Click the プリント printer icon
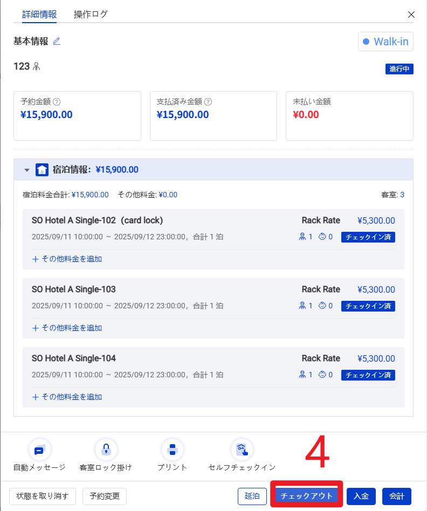 [173, 450]
